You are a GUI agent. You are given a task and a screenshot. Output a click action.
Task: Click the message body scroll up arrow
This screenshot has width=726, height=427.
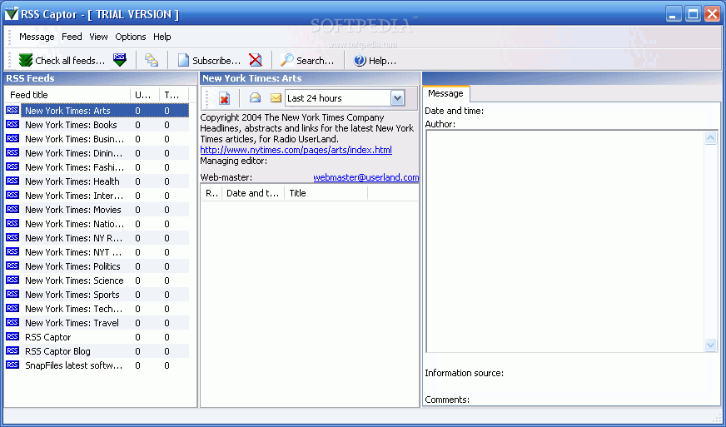[710, 137]
